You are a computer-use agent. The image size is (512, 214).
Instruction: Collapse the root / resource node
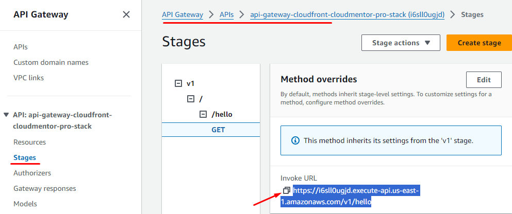tap(190, 99)
